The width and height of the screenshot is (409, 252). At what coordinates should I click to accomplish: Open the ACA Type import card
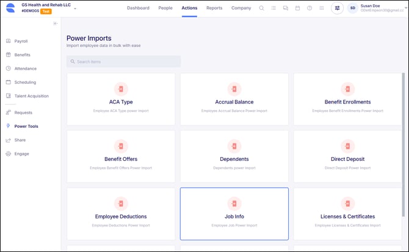[x=121, y=99]
